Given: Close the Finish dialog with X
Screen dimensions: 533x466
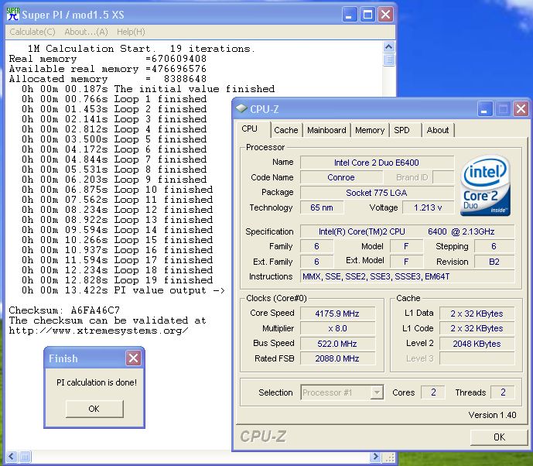Looking at the screenshot, I should 133,358.
